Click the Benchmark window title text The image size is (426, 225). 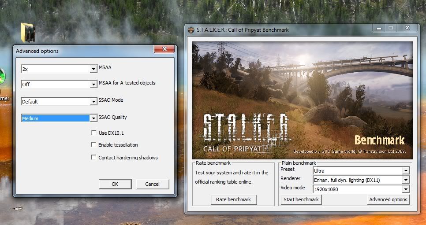click(243, 30)
